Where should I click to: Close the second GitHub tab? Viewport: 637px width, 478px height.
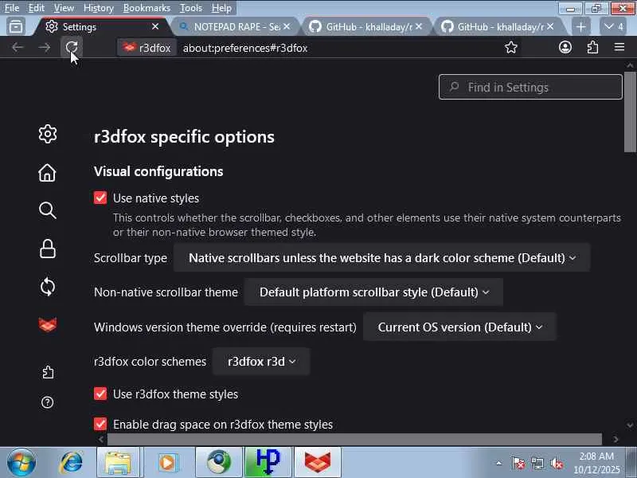(550, 27)
